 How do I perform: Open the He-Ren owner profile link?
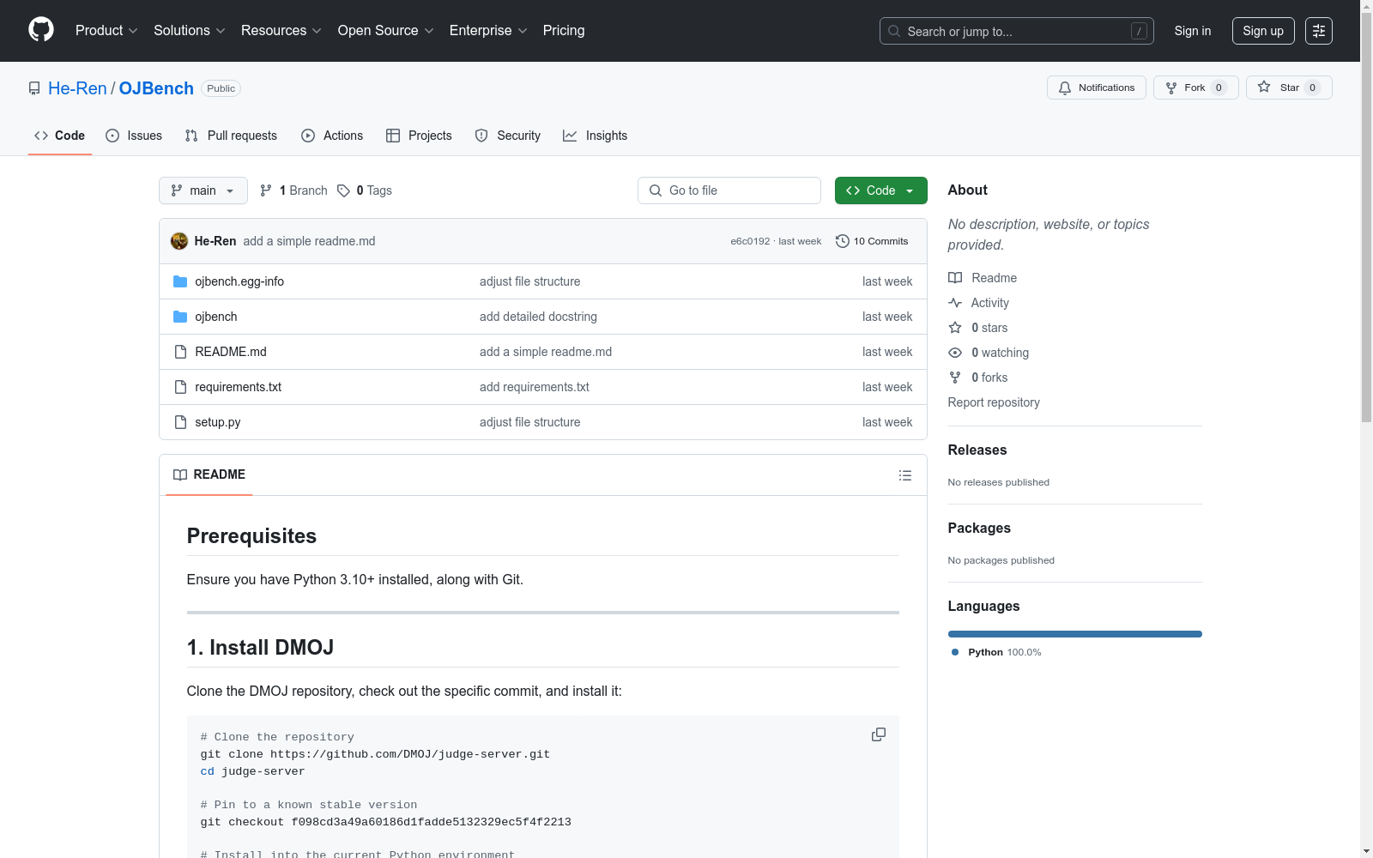pyautogui.click(x=77, y=88)
